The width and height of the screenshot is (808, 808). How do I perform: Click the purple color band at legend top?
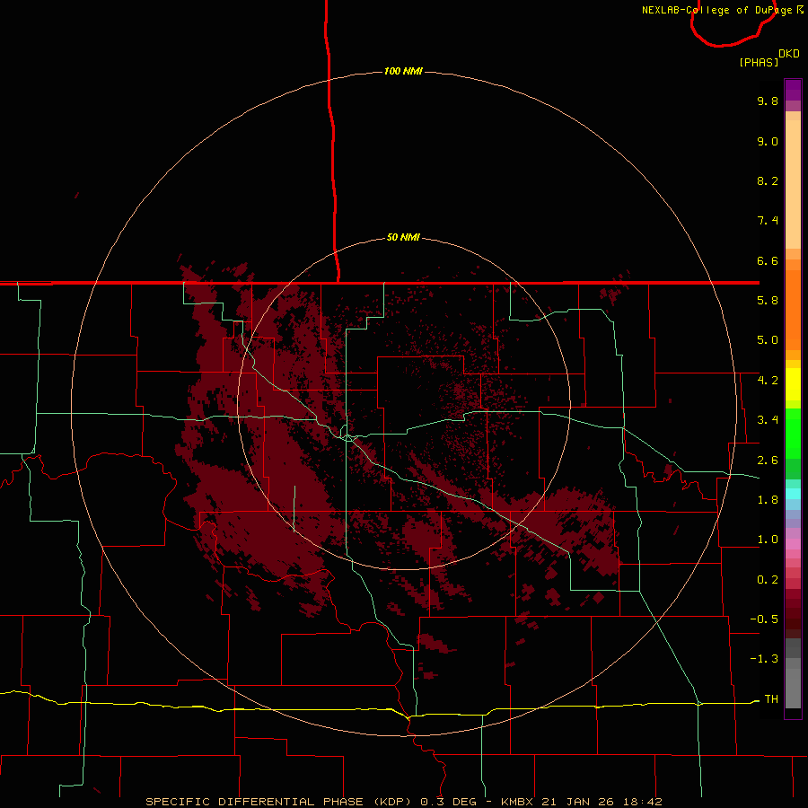[793, 90]
